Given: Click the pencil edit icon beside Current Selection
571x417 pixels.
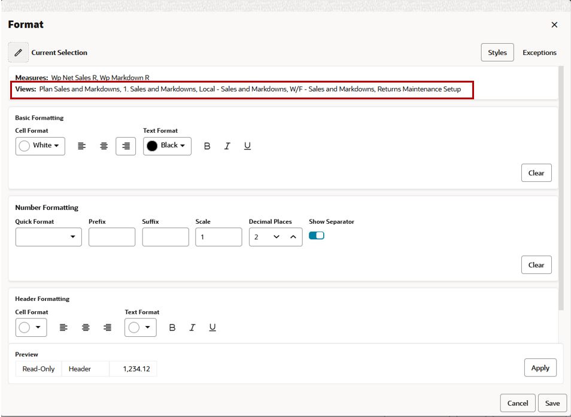Looking at the screenshot, I should click(x=18, y=53).
